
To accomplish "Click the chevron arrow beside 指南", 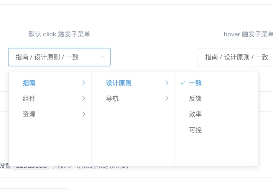I will click(x=84, y=83).
